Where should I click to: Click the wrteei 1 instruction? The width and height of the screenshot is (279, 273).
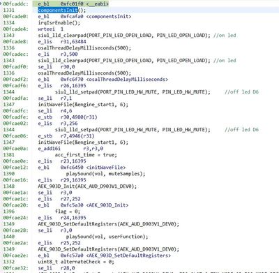coord(51,29)
